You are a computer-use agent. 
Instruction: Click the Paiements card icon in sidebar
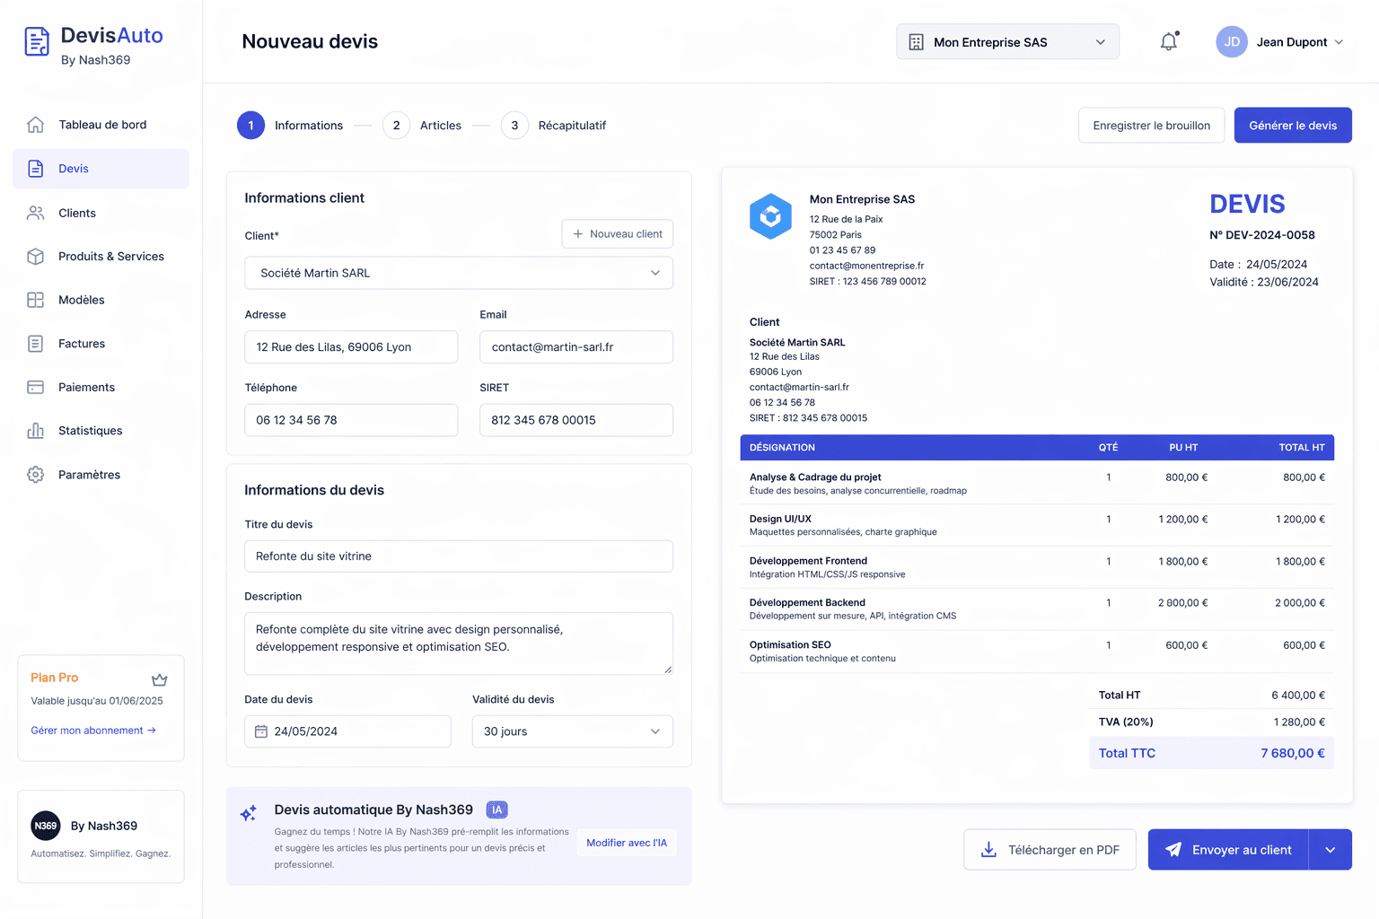point(36,388)
